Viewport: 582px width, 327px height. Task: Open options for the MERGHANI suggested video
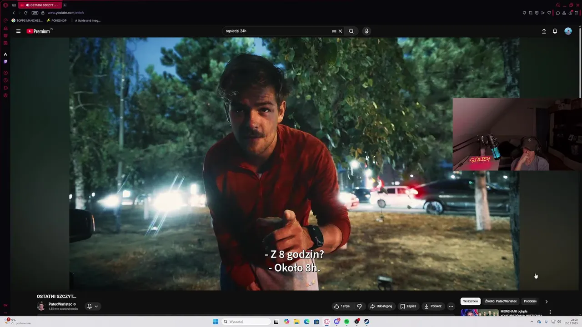pyautogui.click(x=550, y=312)
